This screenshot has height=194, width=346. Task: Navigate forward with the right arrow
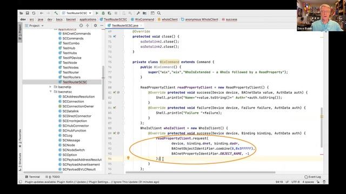coord(48,13)
